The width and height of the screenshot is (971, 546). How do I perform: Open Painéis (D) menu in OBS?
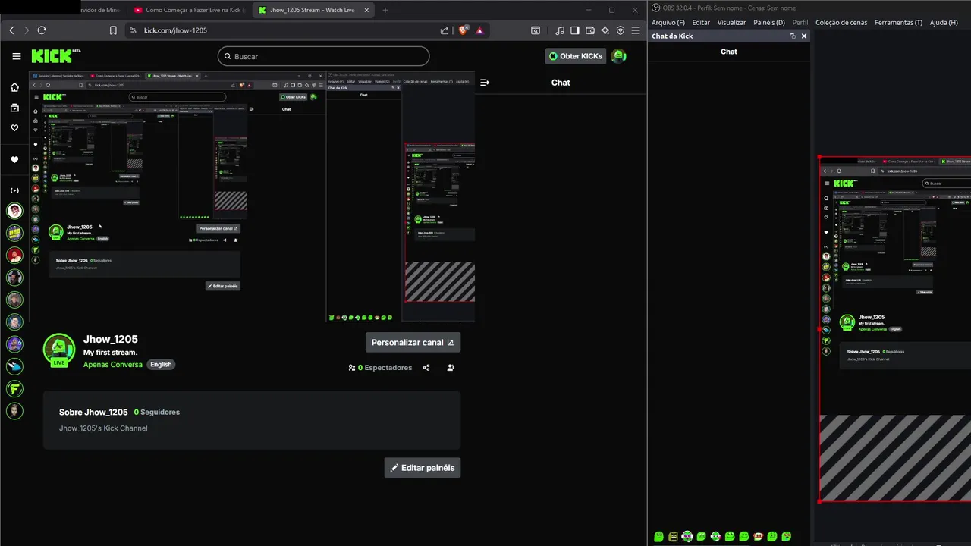(769, 23)
